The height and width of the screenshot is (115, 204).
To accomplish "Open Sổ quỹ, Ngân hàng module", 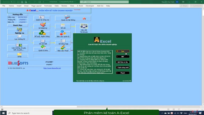I will 42,34.
